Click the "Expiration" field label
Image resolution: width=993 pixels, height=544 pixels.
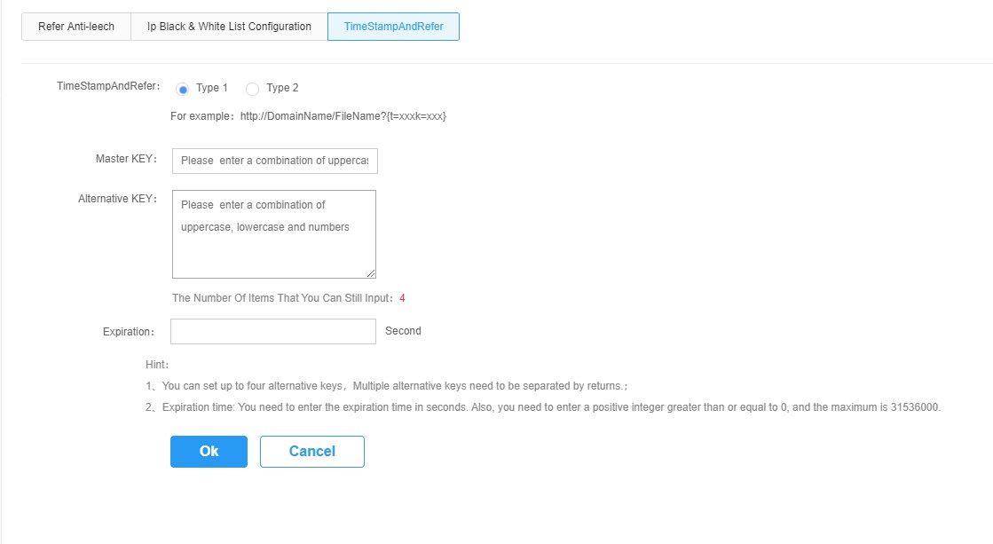(128, 332)
